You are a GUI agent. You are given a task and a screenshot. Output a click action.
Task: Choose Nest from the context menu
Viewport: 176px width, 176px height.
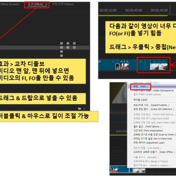(140, 86)
